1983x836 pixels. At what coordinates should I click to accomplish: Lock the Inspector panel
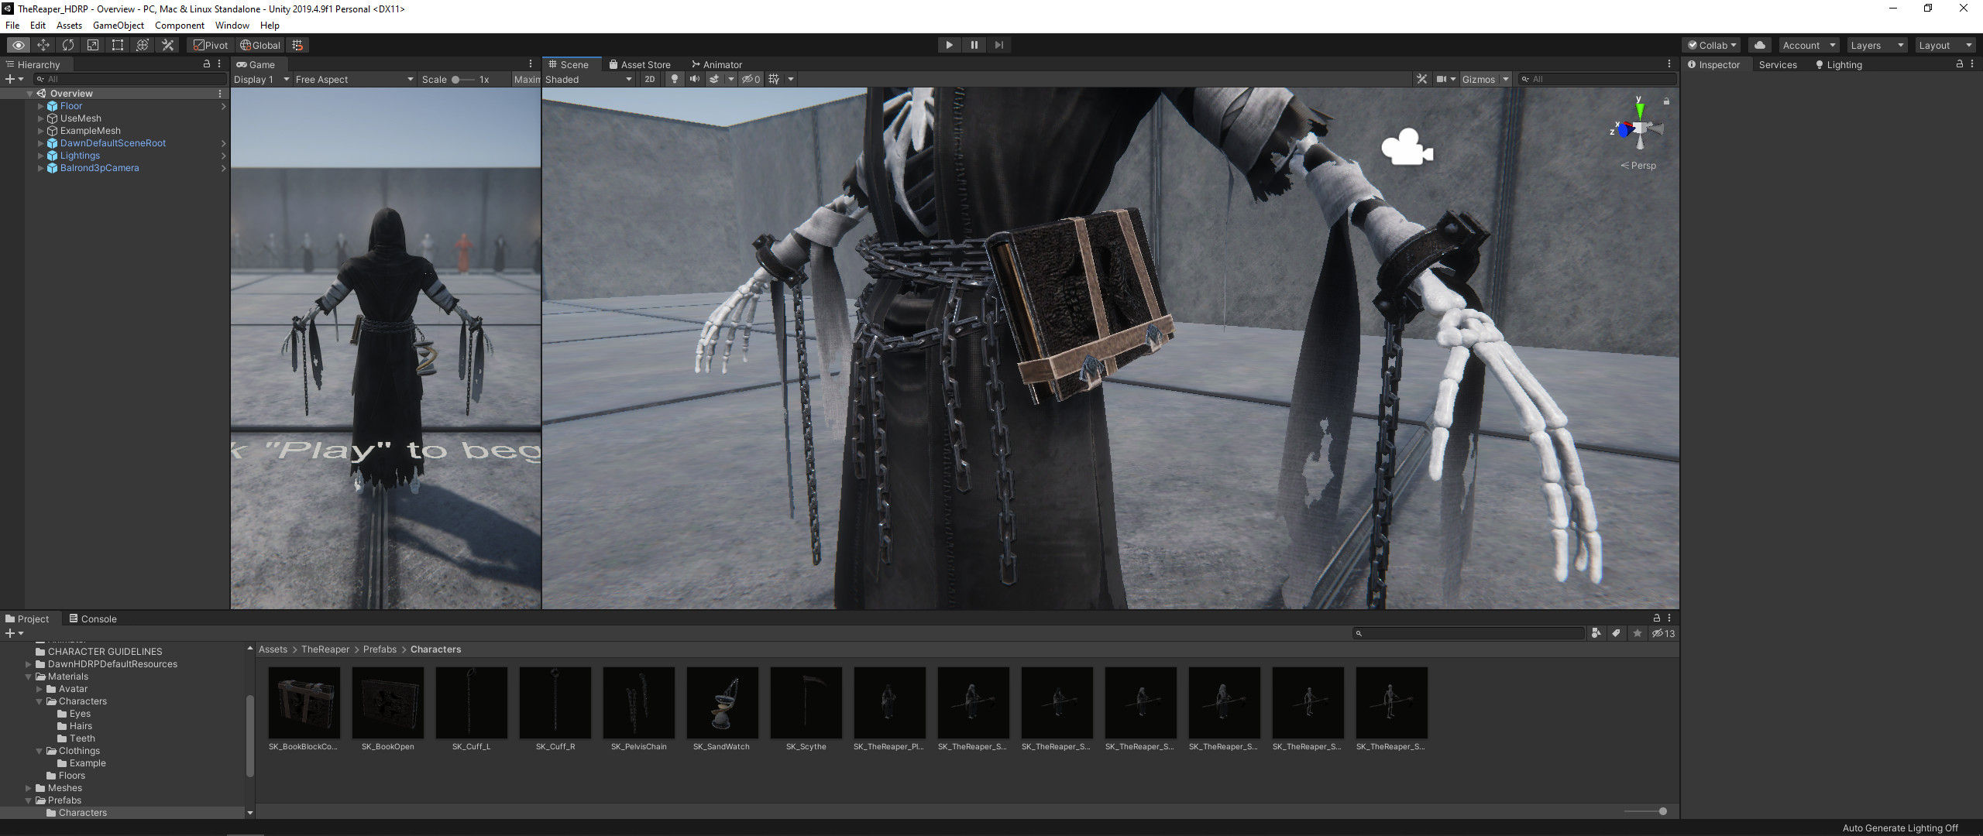1960,64
